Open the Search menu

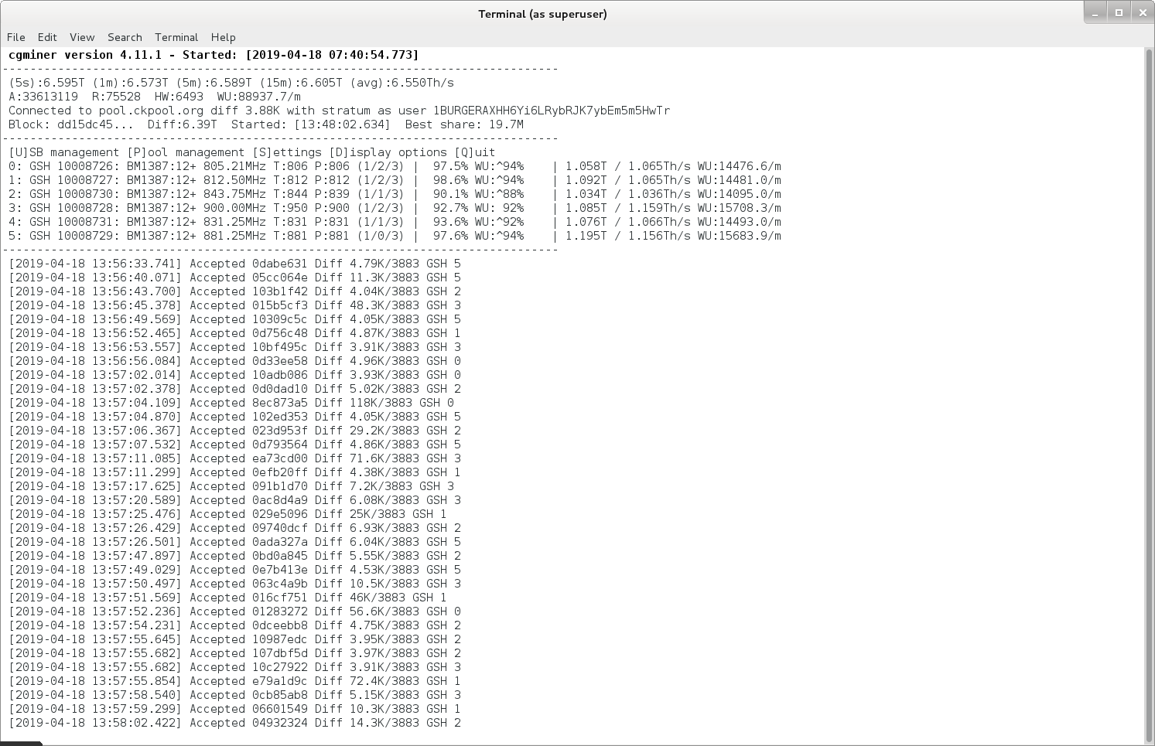click(x=125, y=37)
